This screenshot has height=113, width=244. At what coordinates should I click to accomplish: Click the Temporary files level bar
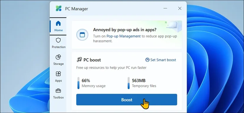tap(129, 83)
